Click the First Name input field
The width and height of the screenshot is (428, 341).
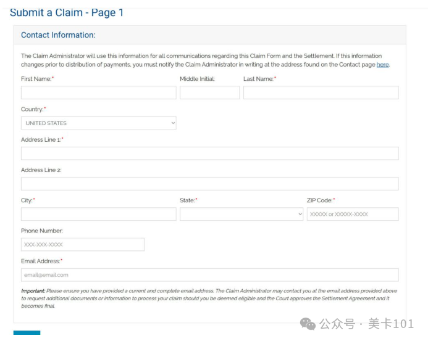pyautogui.click(x=99, y=92)
